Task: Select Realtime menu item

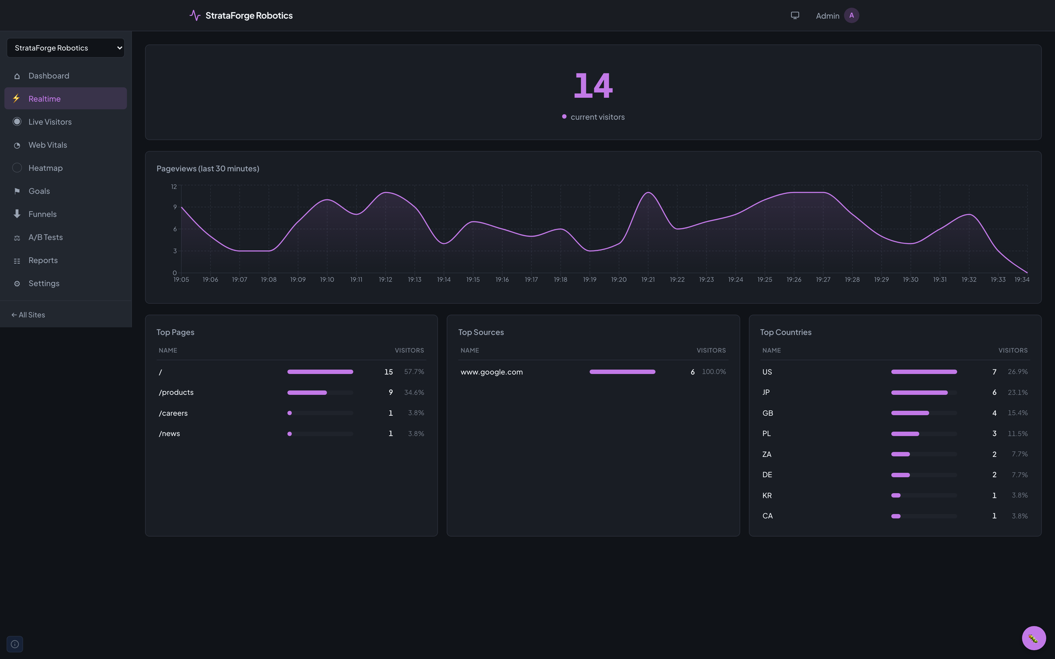Action: coord(65,99)
